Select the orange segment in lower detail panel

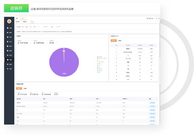pyautogui.click(x=19, y=89)
